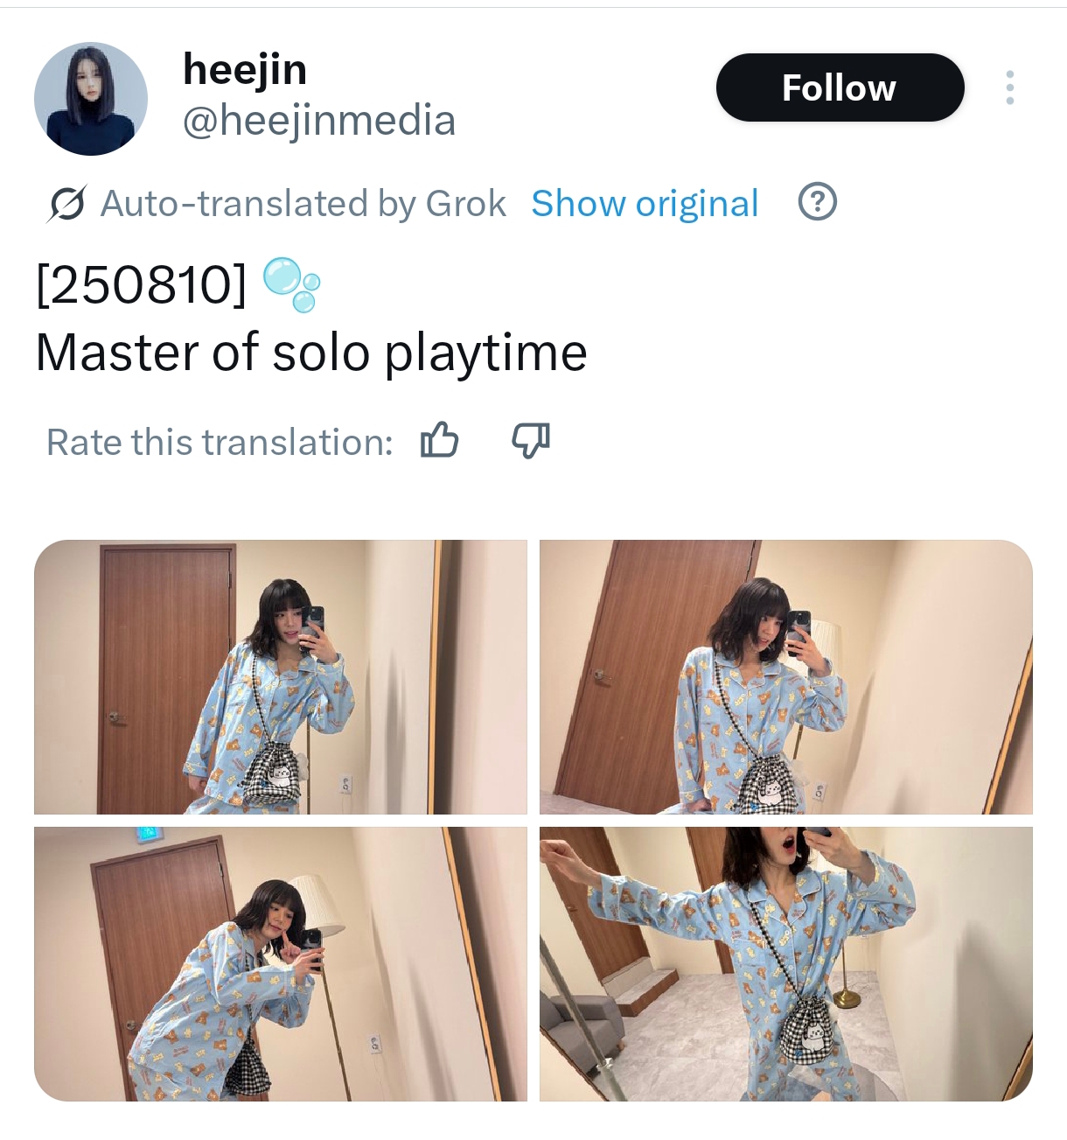Open the heejin display name
The width and height of the screenshot is (1067, 1140).
(245, 69)
